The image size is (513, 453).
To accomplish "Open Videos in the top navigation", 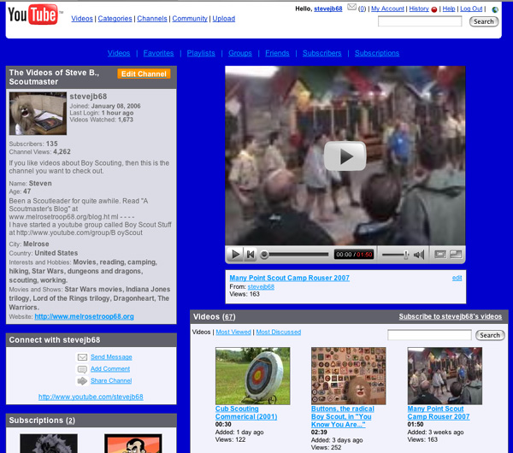I will tap(82, 19).
